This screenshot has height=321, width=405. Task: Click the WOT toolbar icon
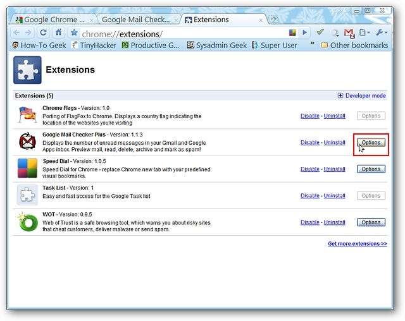pos(335,33)
